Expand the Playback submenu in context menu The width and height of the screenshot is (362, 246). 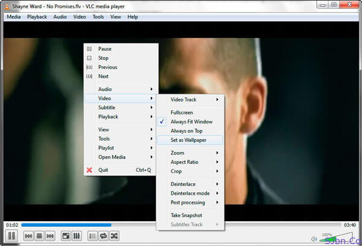[121, 117]
